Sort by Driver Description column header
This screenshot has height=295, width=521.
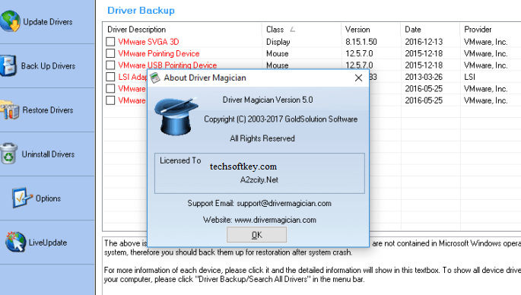click(x=183, y=30)
